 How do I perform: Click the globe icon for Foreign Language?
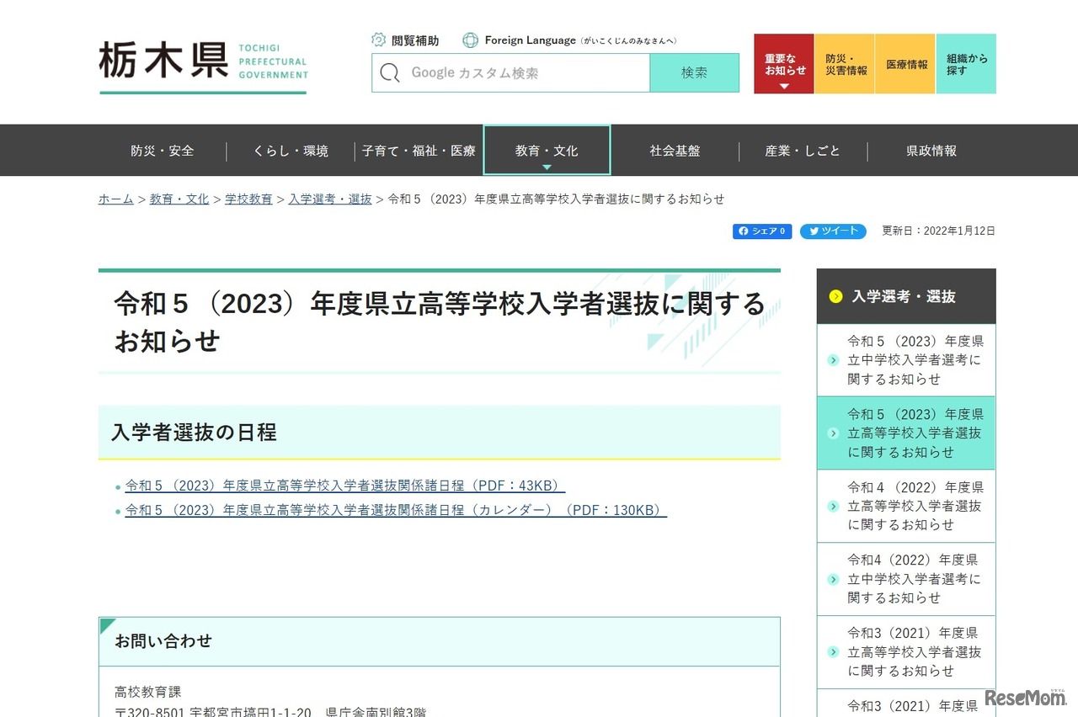tap(470, 40)
